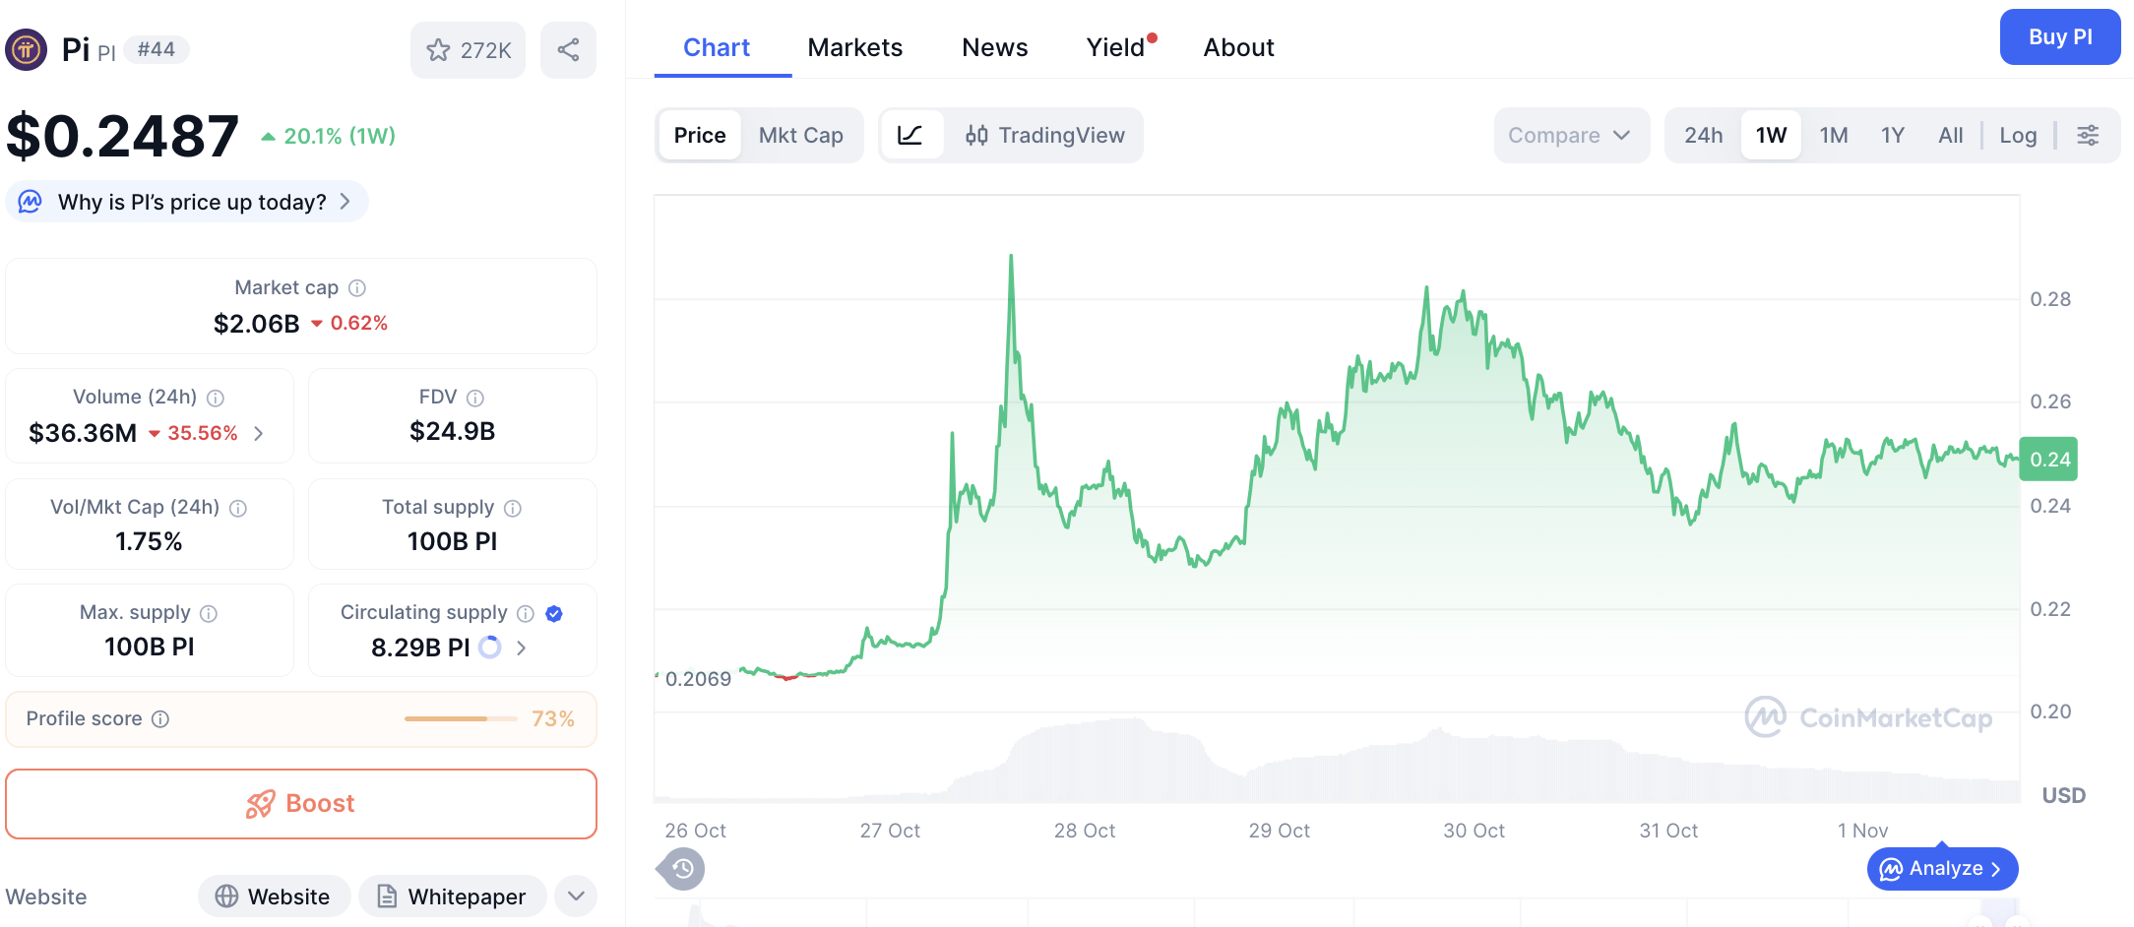
Task: Click the Profile score progress bar
Action: pyautogui.click(x=460, y=718)
